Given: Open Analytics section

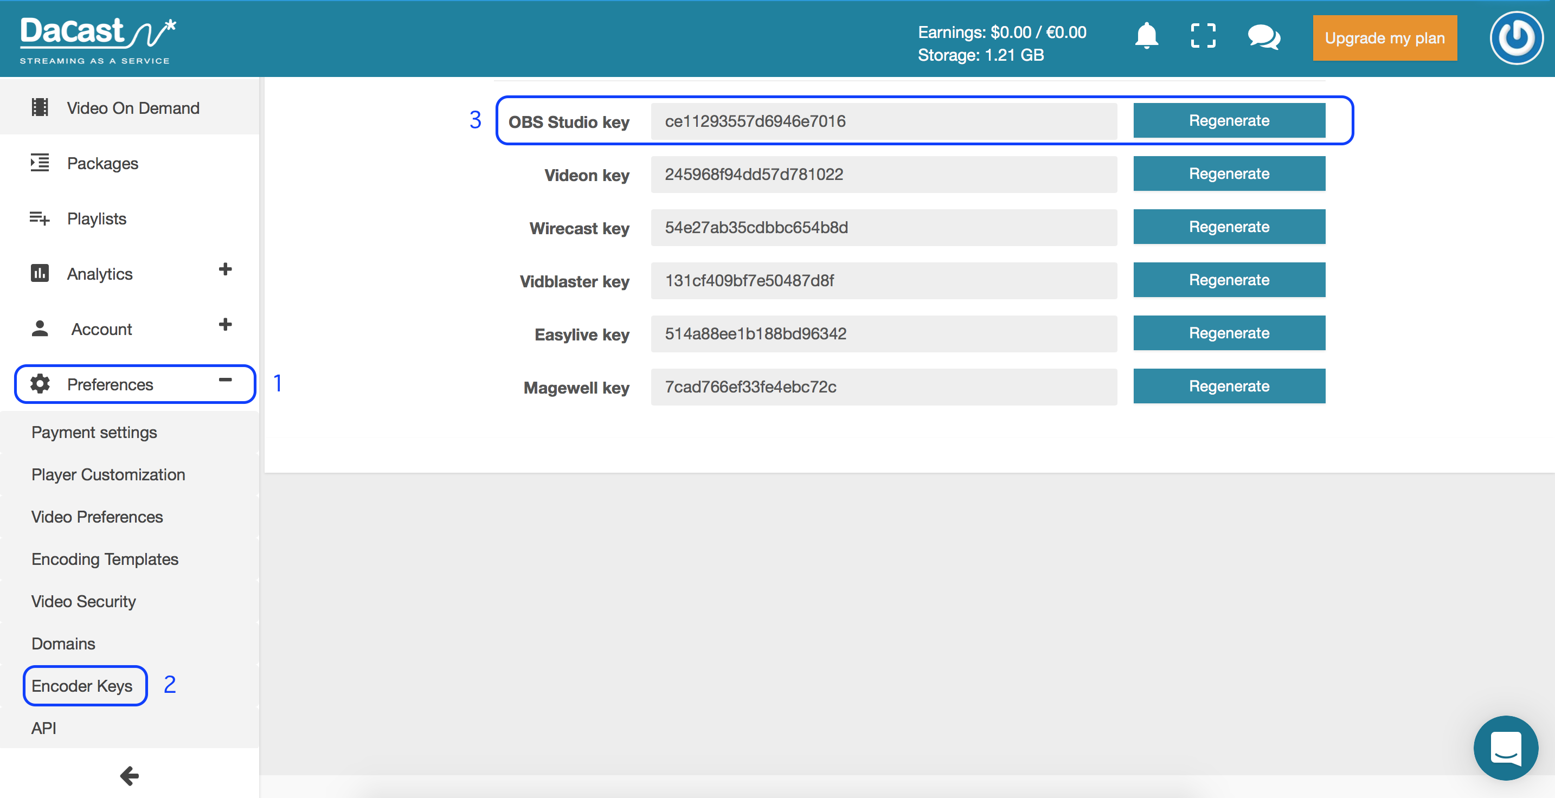Looking at the screenshot, I should tap(129, 273).
